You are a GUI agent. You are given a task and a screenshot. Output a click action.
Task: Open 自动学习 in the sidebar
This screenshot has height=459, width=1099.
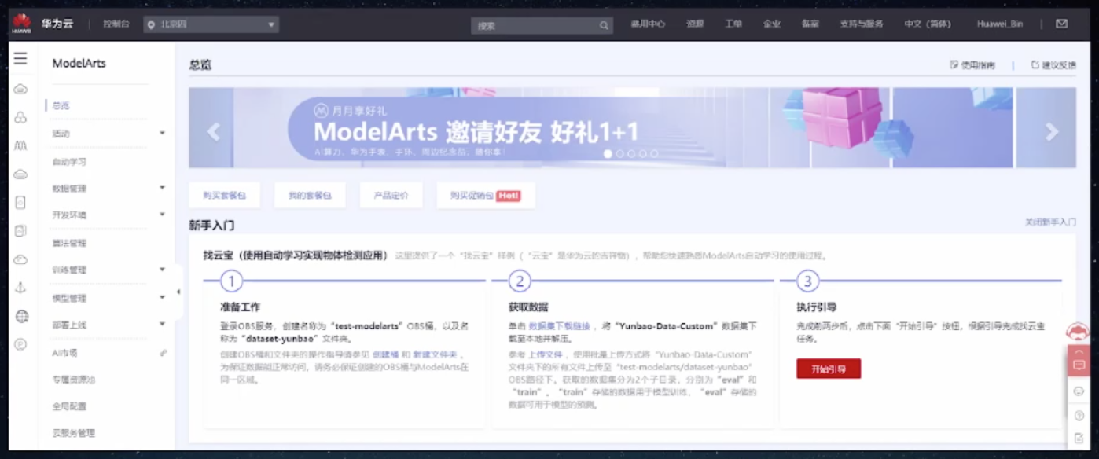point(69,162)
